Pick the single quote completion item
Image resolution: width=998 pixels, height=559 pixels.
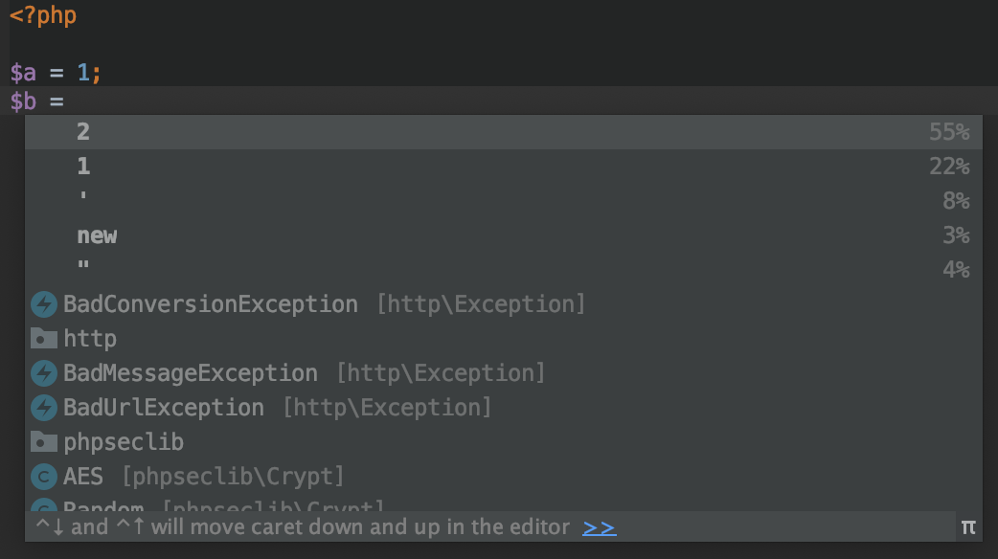[x=504, y=201]
